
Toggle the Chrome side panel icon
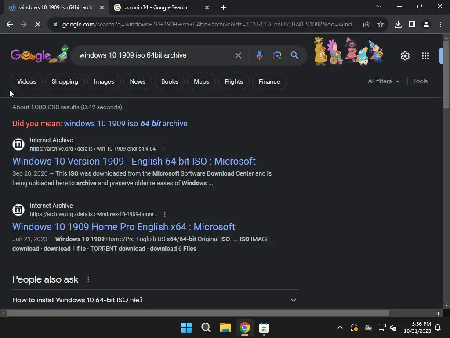pyautogui.click(x=412, y=25)
